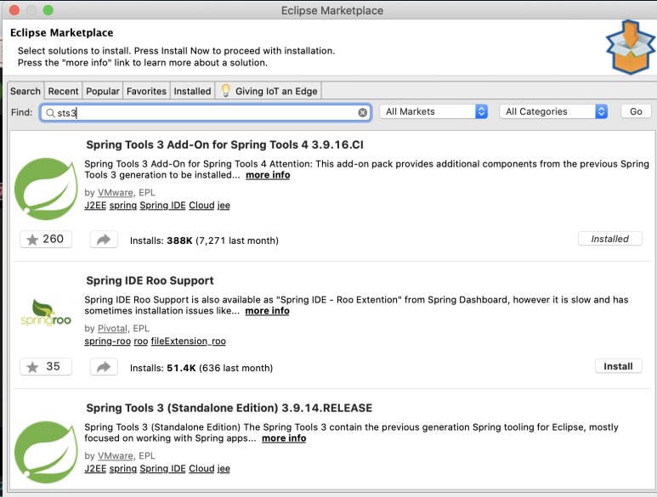Click the lowercase spring tag under Standalone Edition
The height and width of the screenshot is (497, 657).
pos(123,469)
